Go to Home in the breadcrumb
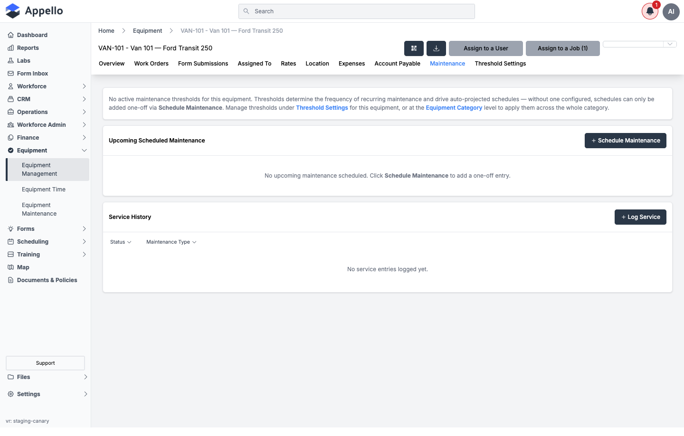The image size is (684, 436). click(106, 31)
